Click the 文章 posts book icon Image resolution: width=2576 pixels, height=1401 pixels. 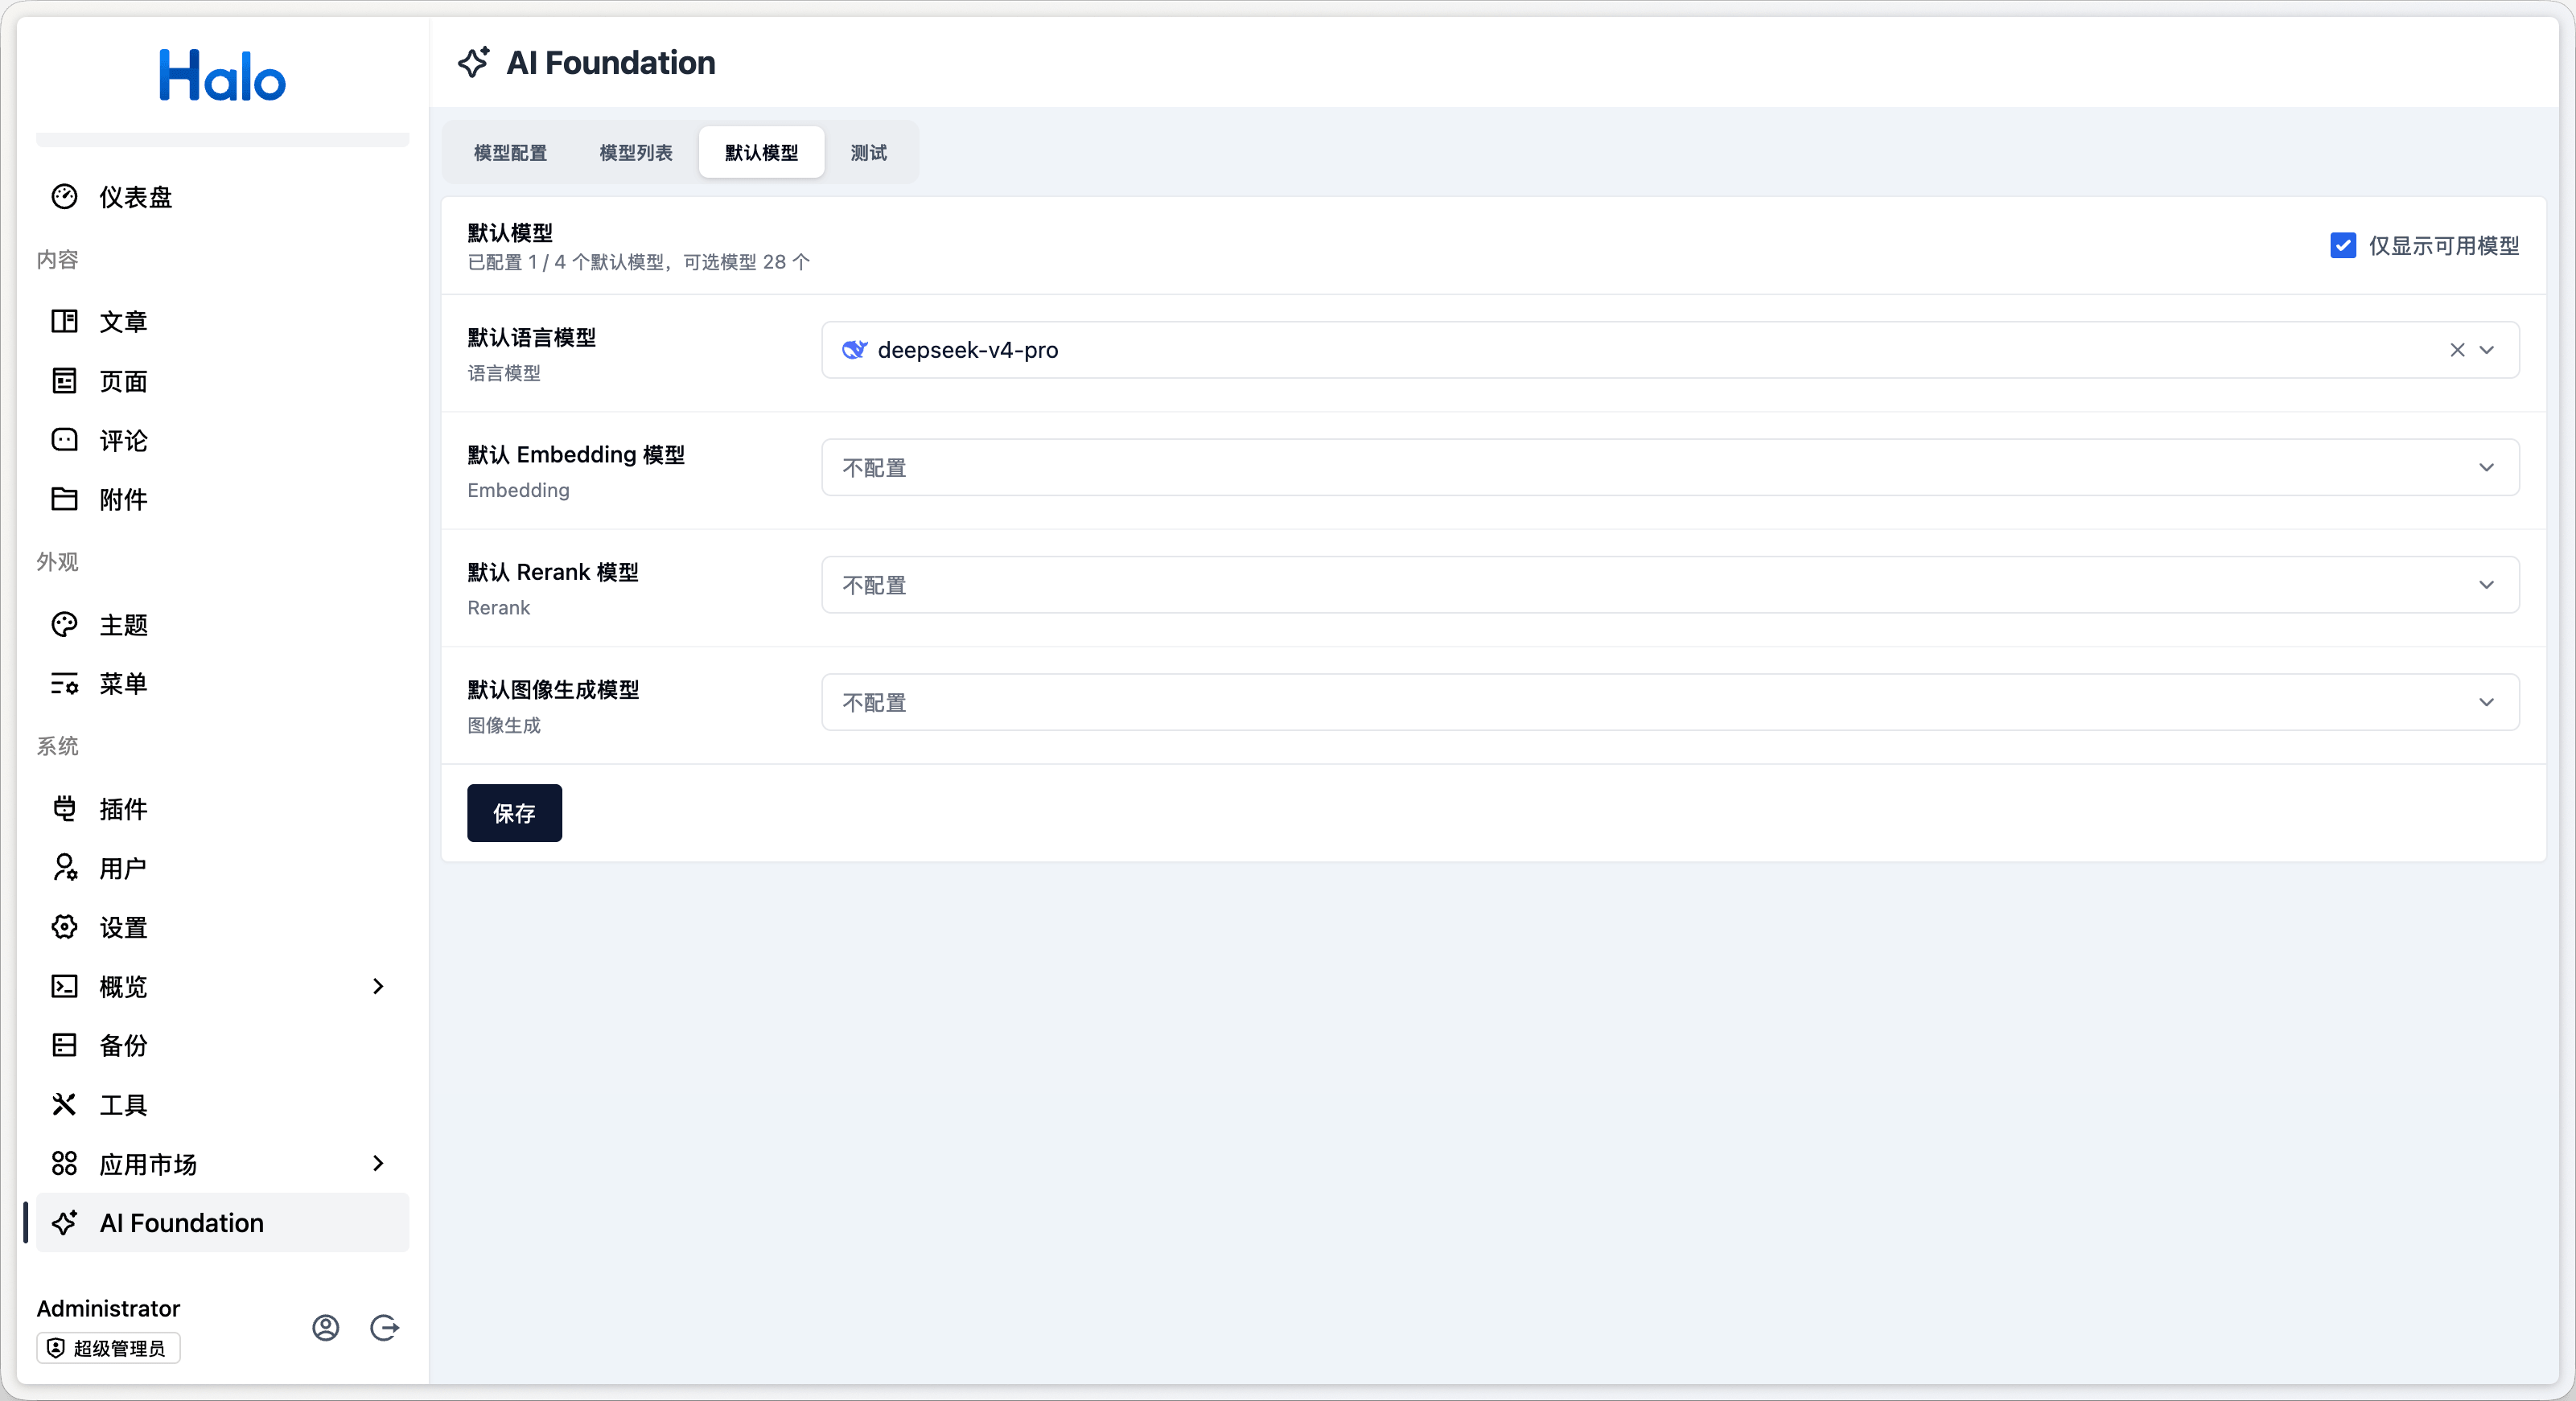(64, 321)
